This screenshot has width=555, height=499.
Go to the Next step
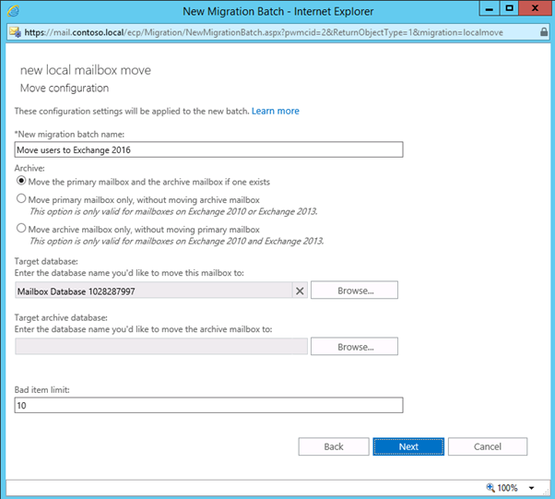click(x=408, y=446)
